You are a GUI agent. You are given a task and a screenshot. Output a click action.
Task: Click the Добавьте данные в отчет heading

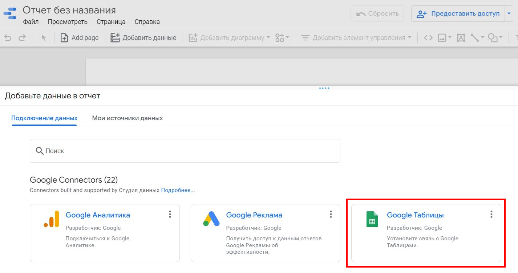pyautogui.click(x=52, y=96)
